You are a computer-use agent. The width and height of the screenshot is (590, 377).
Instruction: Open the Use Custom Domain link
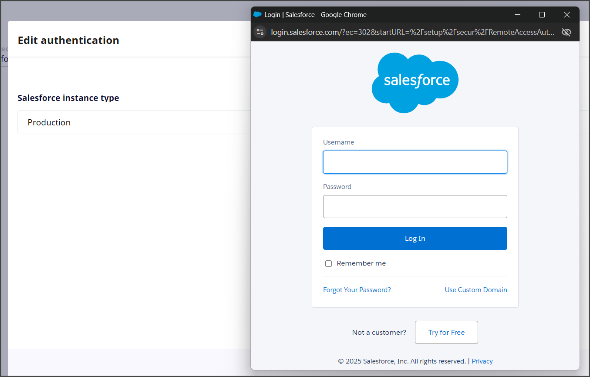pos(476,290)
